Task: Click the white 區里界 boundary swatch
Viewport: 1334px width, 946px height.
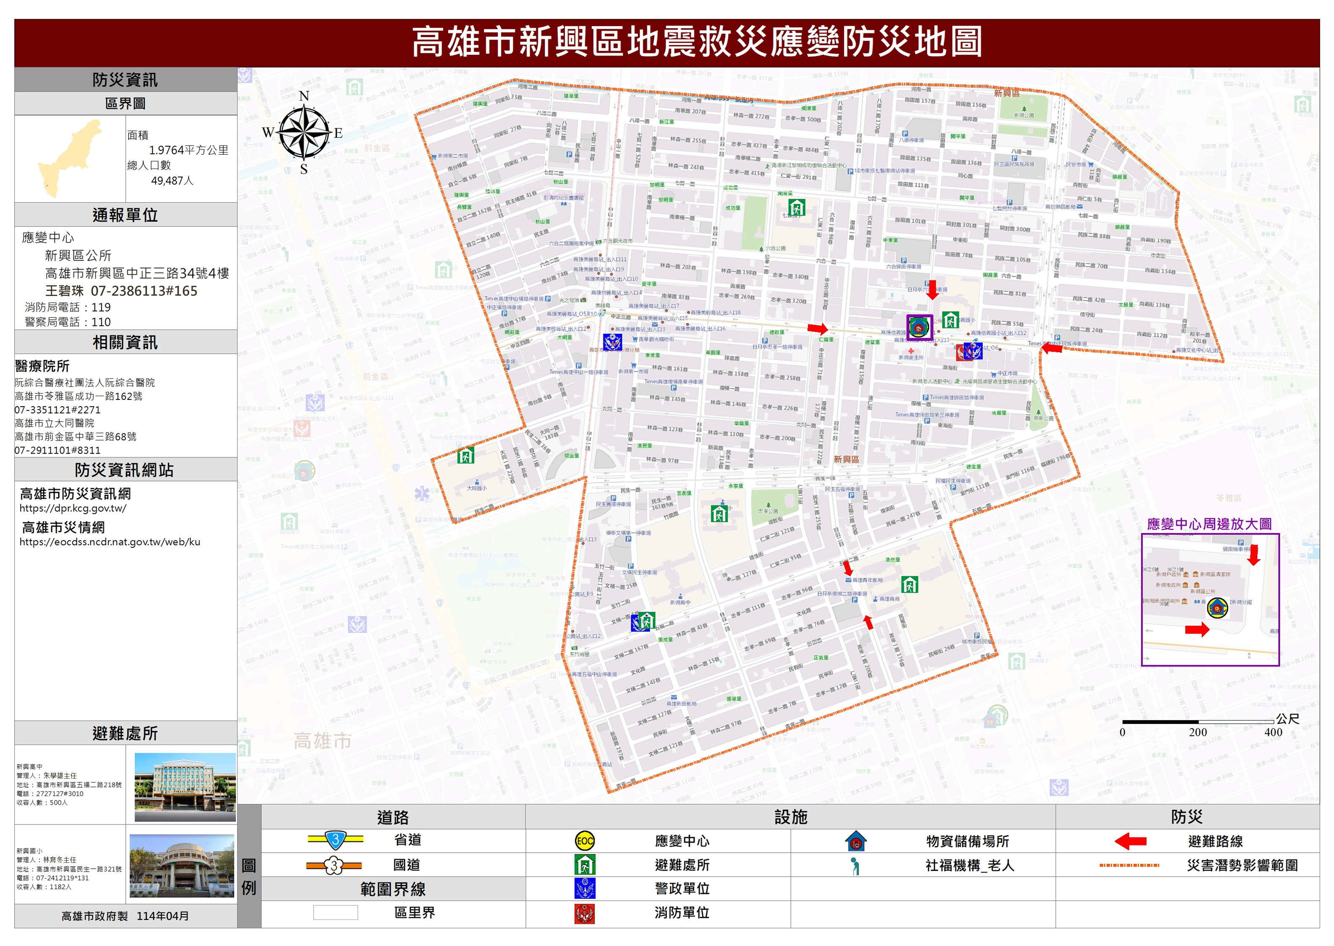Action: 335,912
